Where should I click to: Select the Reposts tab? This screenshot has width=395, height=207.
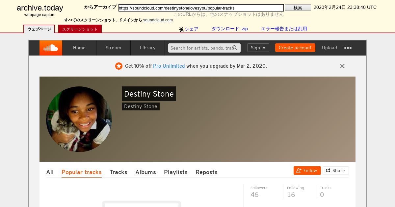click(x=206, y=172)
